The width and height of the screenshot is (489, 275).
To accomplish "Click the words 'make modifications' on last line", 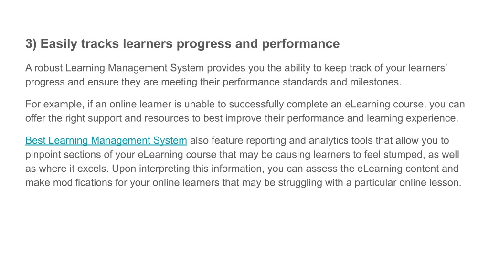I will (x=69, y=182).
